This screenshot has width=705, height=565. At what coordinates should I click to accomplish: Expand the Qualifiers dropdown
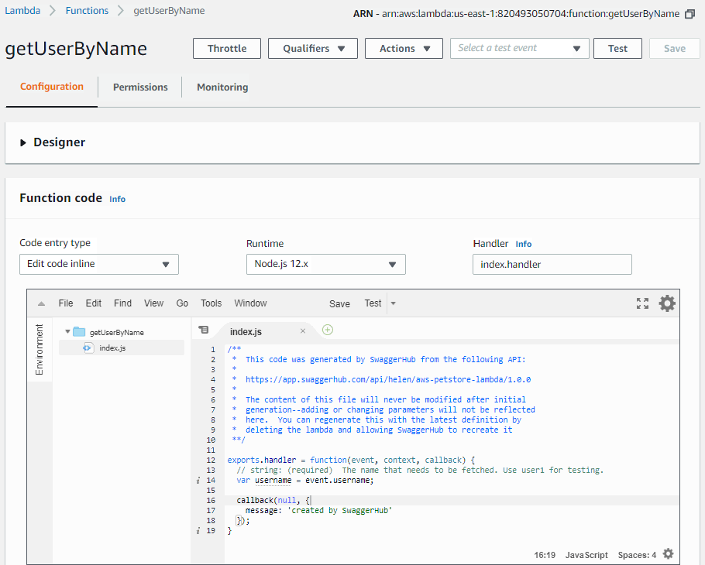tap(312, 48)
